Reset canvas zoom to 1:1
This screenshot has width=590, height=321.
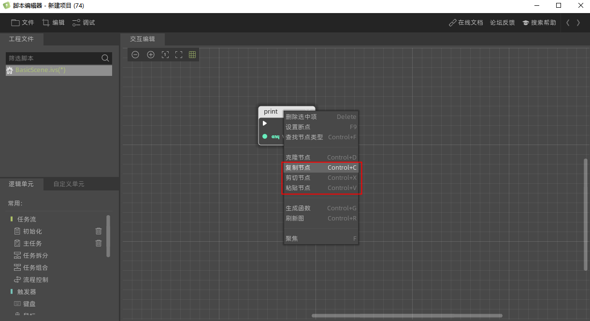pyautogui.click(x=165, y=55)
